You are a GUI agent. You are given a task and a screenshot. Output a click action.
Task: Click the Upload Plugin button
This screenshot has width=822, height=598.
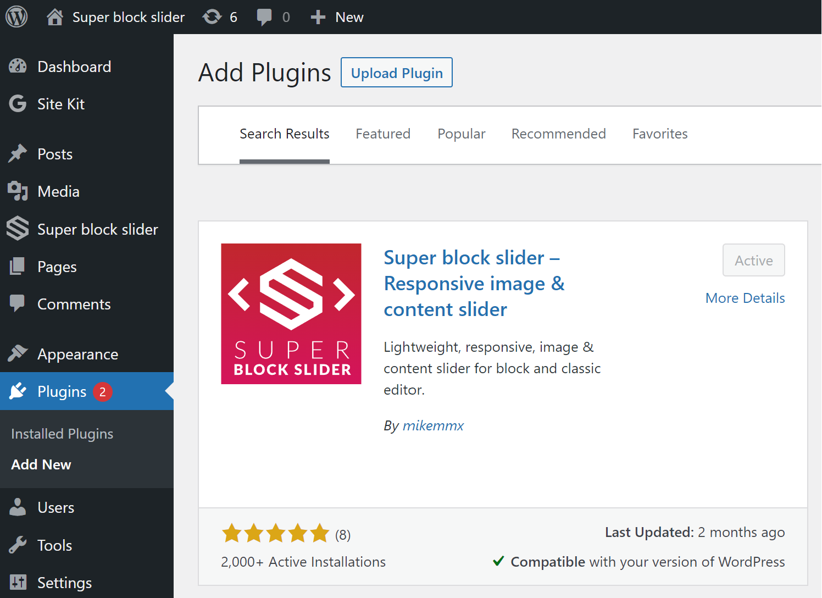coord(396,72)
